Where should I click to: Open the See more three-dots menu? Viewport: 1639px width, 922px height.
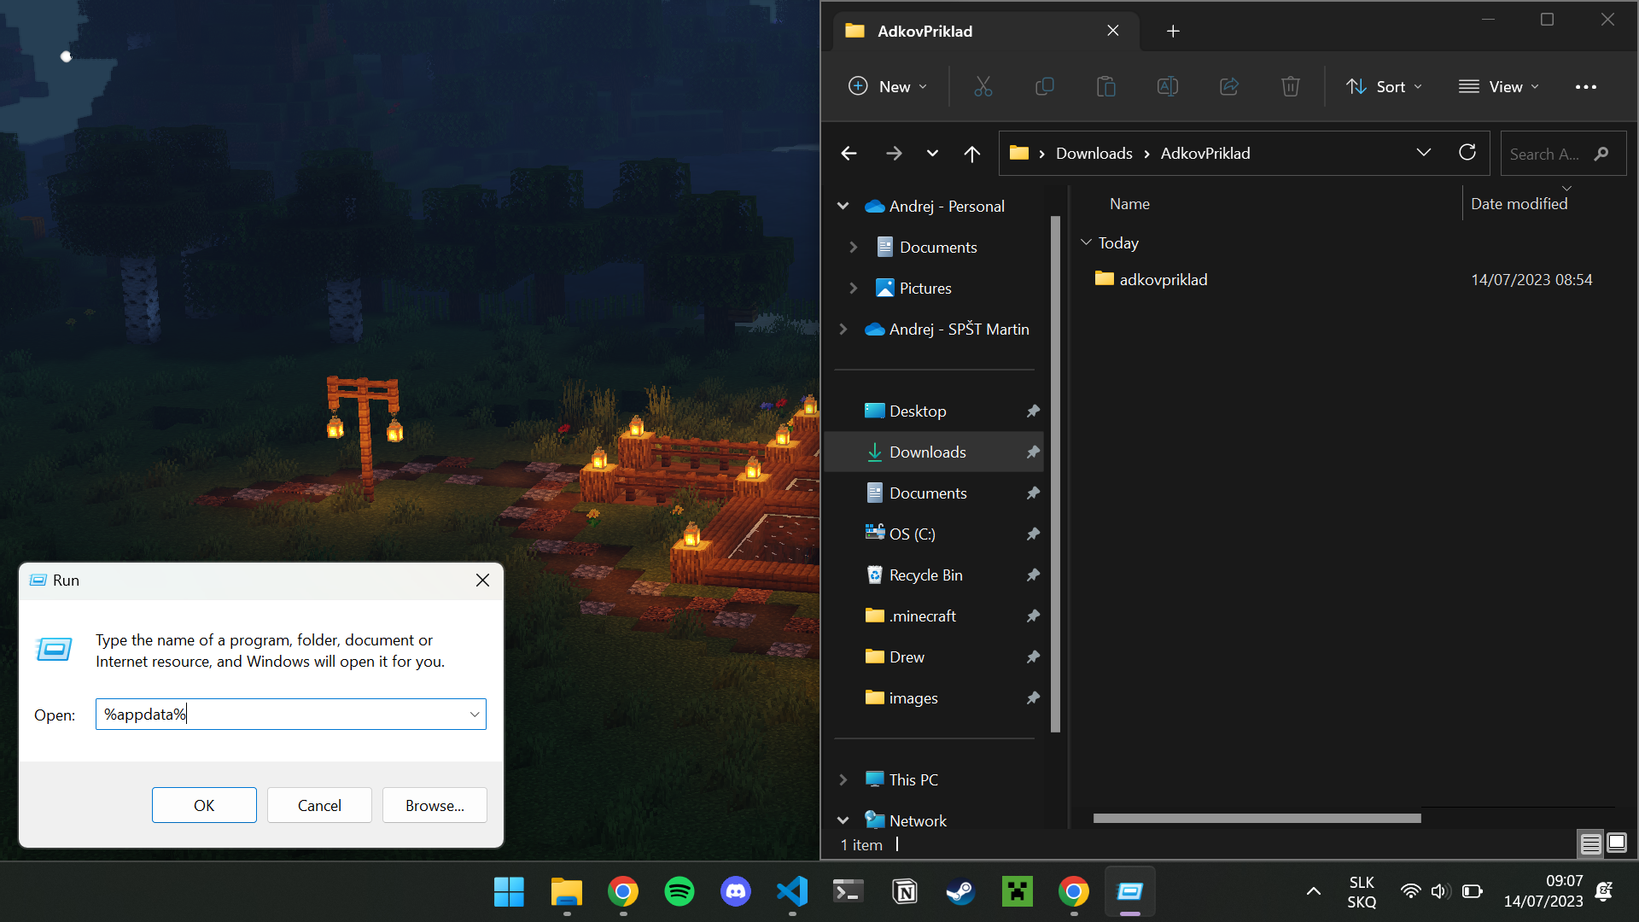point(1585,86)
